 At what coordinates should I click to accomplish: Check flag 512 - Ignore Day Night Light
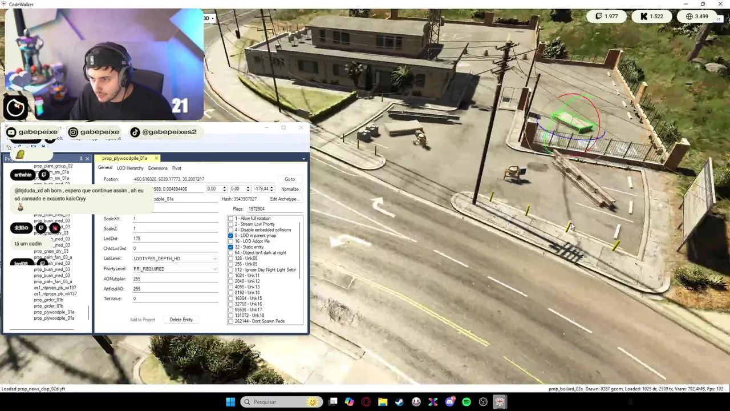click(x=230, y=270)
